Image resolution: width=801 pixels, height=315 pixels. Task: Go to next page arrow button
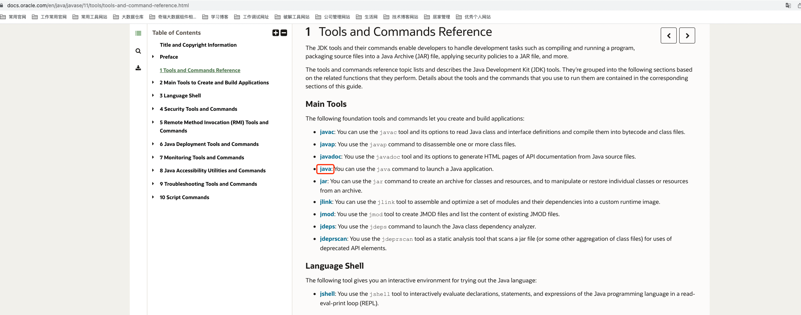(x=687, y=35)
